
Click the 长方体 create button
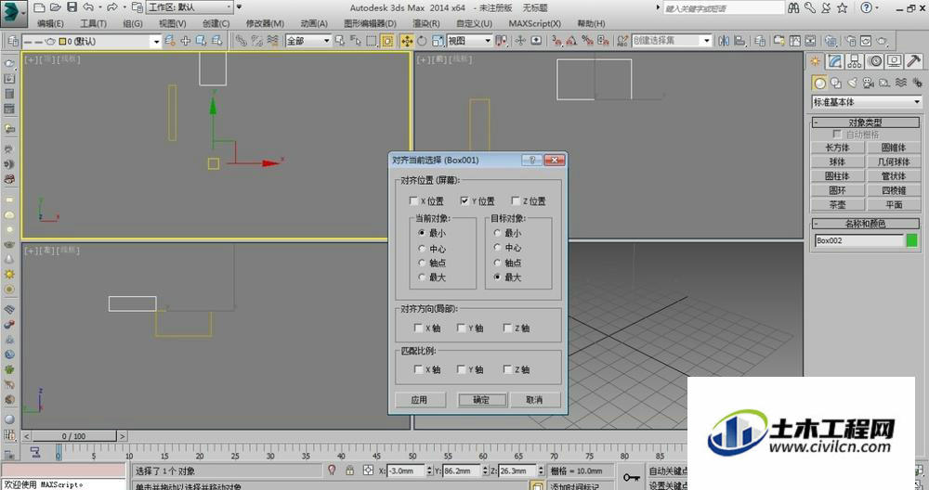[837, 148]
